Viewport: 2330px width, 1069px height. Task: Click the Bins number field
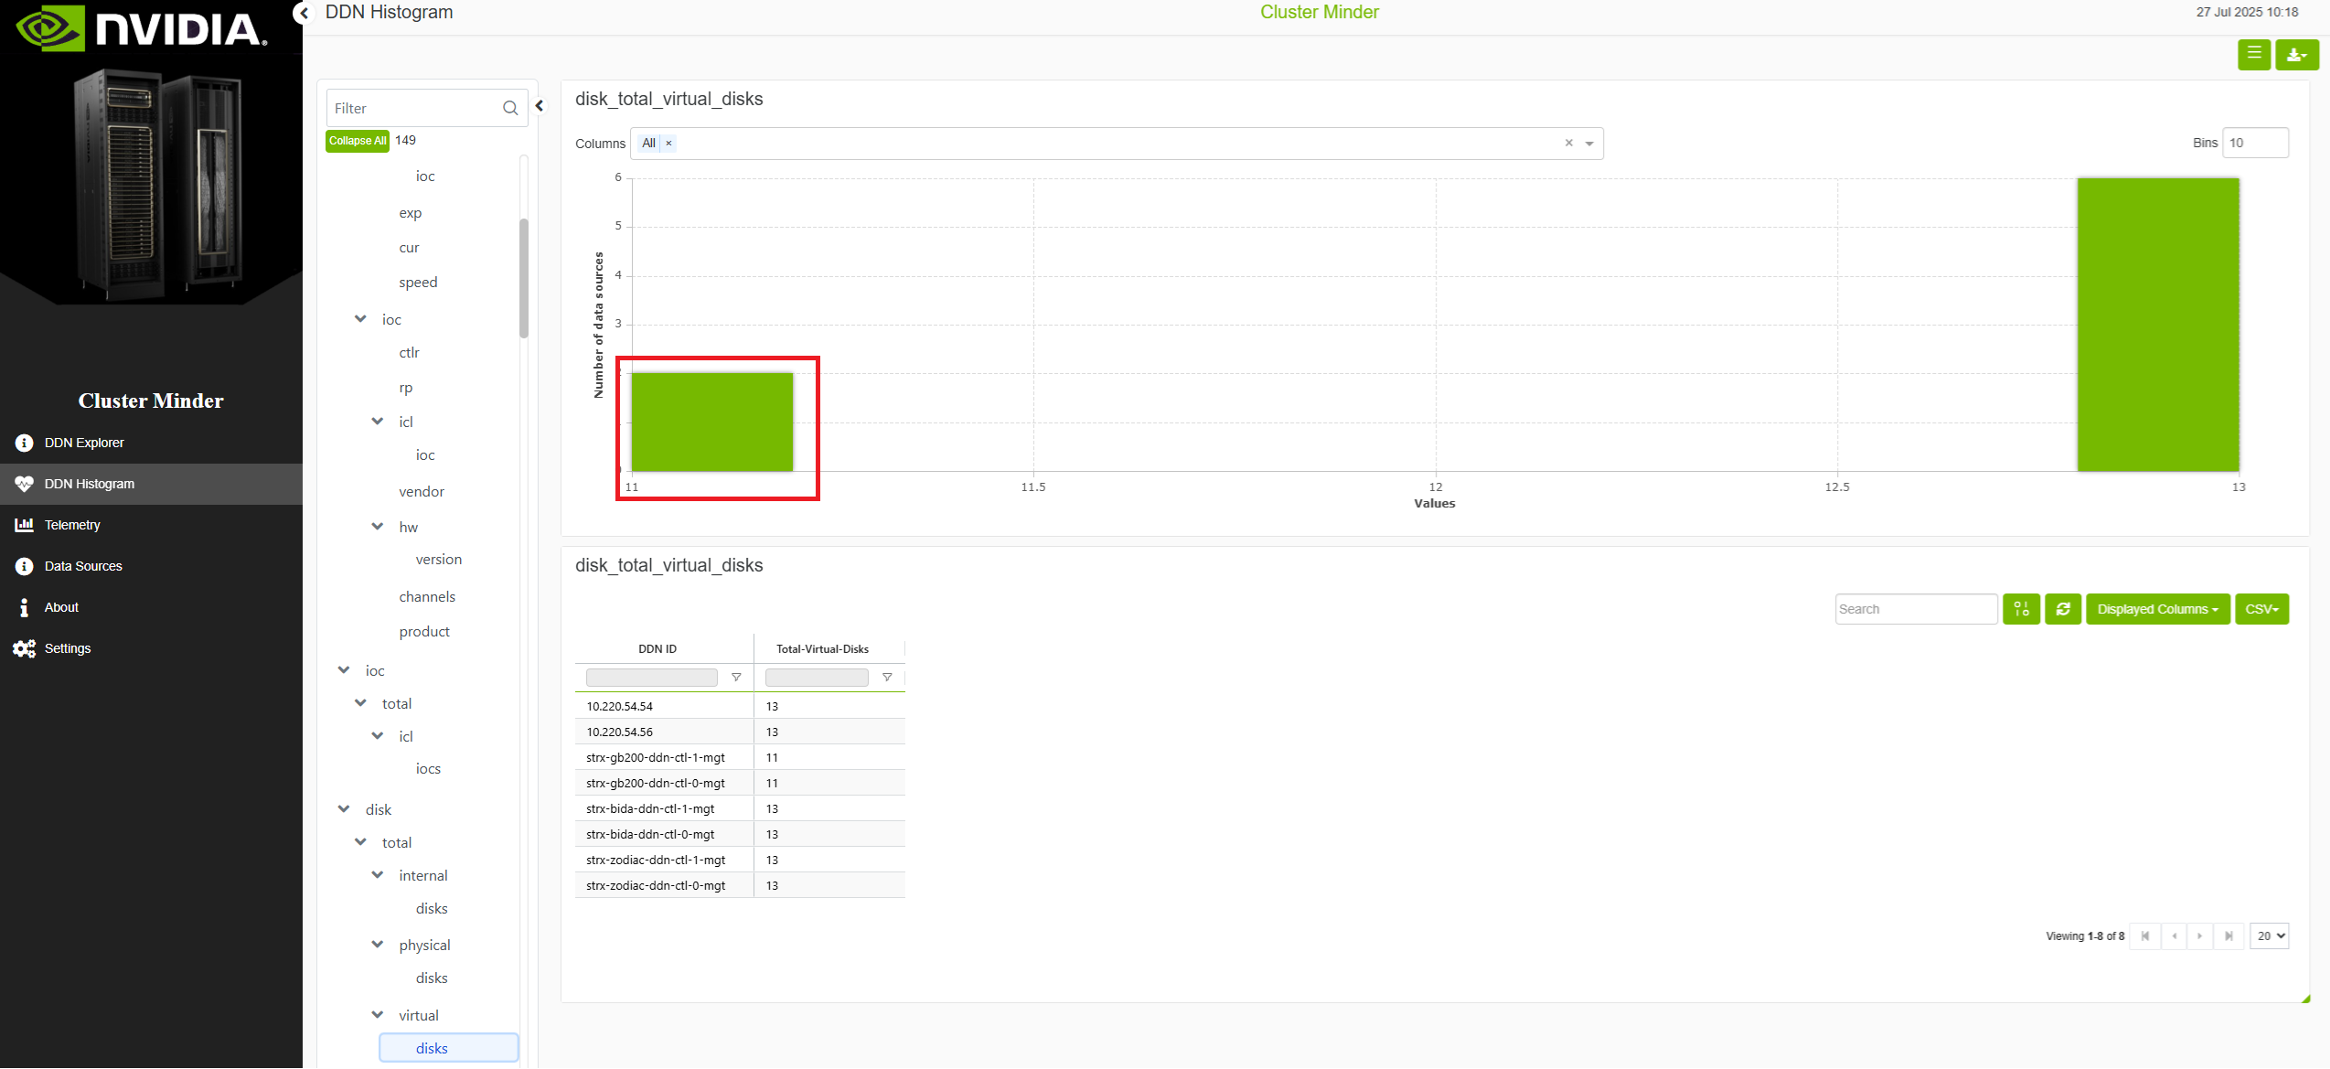(x=2255, y=143)
